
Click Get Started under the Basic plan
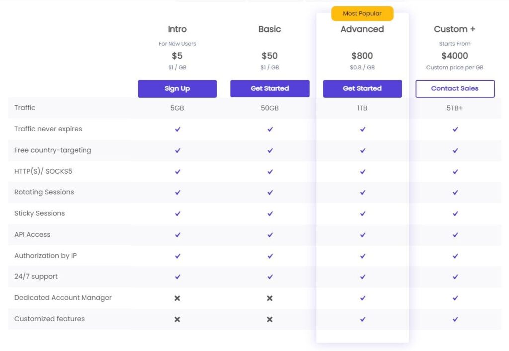(x=270, y=88)
